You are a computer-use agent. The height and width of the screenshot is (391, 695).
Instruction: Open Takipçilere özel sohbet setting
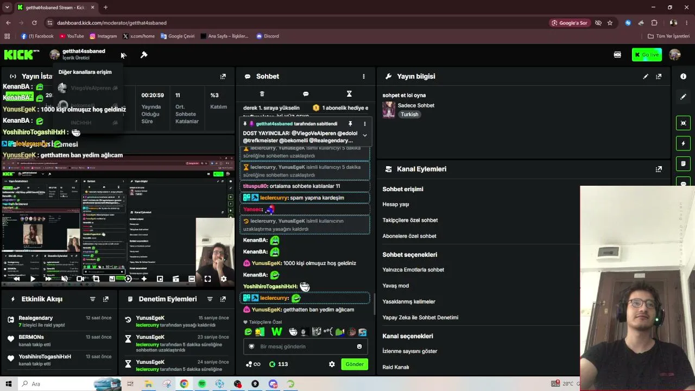410,220
